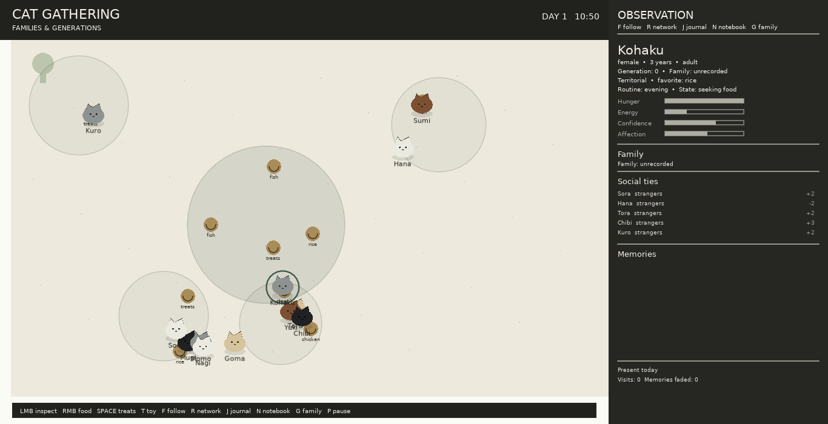Click the 'Kohaku' name heading
Screen dimensions: 828x424
pos(641,50)
